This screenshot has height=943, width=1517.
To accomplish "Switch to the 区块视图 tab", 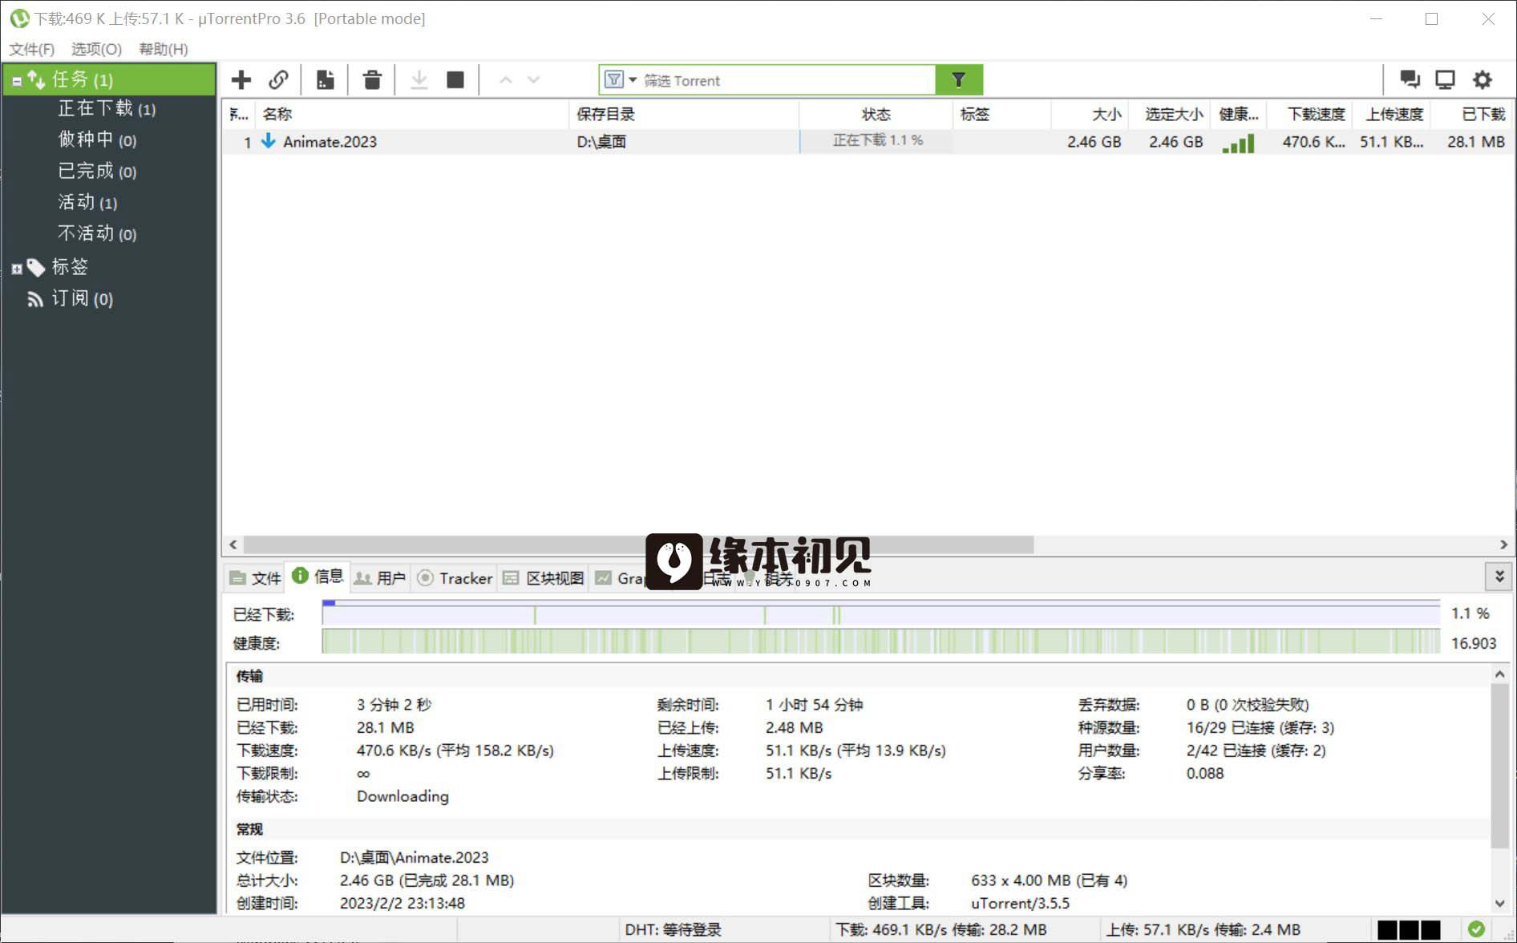I will click(543, 578).
